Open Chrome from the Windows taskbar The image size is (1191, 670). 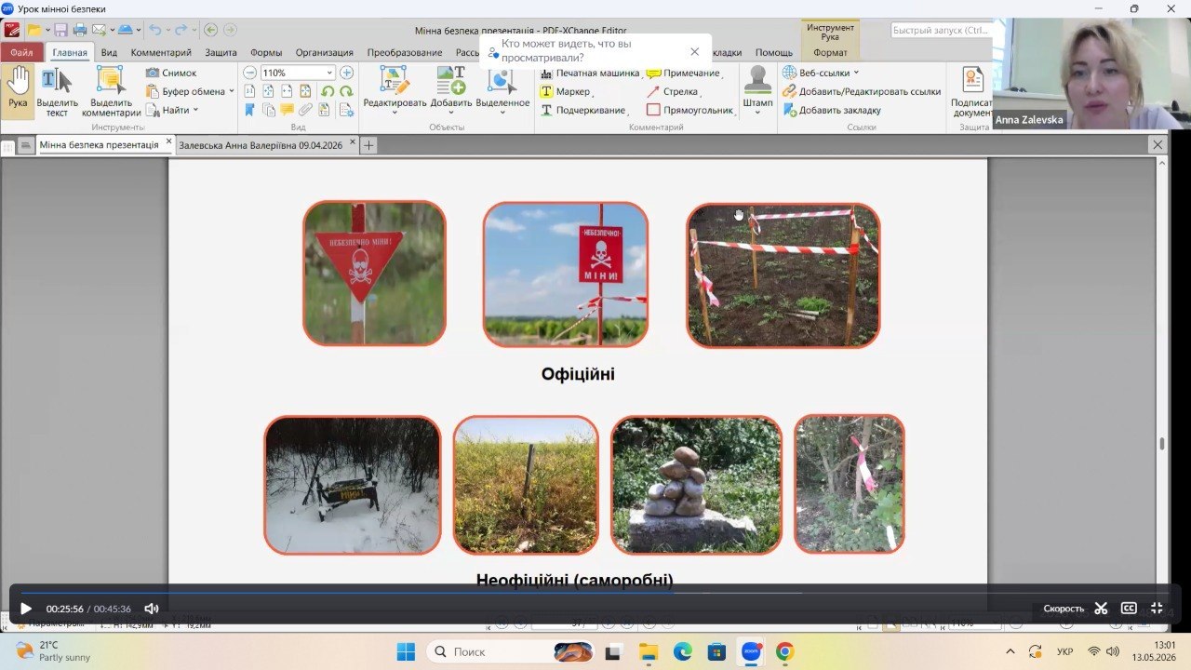coord(784,651)
